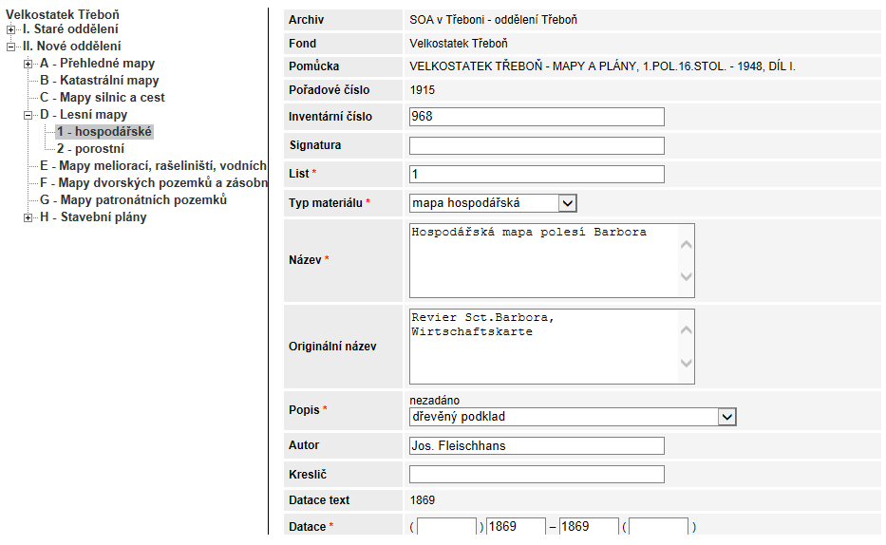Click the List number field
This screenshot has height=545, width=886.
537,174
